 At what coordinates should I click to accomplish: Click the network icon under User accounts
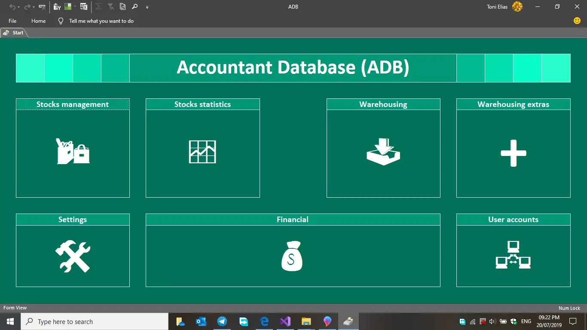click(x=513, y=257)
